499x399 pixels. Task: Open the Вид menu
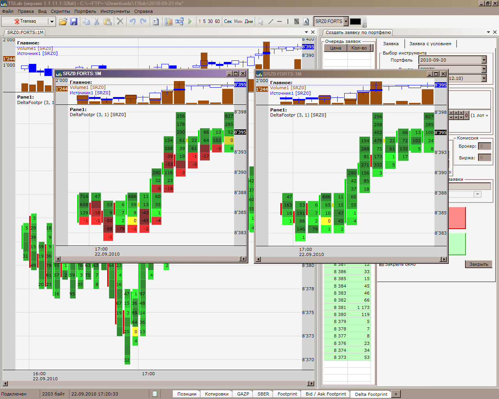click(42, 11)
